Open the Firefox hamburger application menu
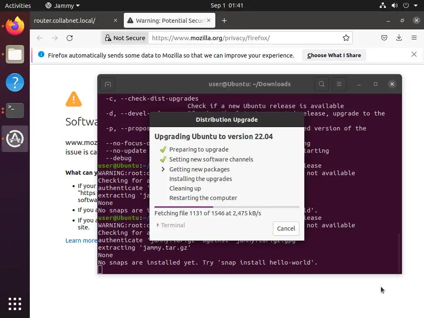424x318 pixels. point(414,38)
